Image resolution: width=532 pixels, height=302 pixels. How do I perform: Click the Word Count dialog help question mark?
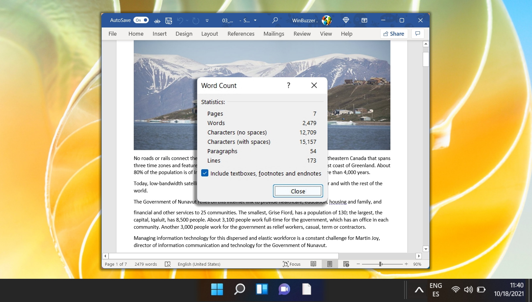(288, 85)
